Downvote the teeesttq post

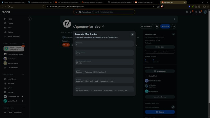(x=68, y=45)
